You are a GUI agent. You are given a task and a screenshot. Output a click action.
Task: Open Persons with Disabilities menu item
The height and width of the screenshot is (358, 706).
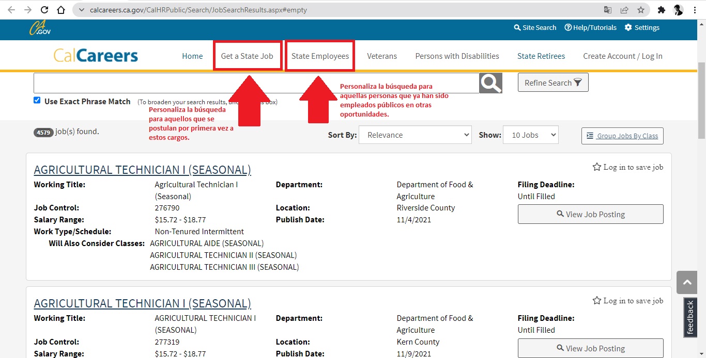coord(457,56)
